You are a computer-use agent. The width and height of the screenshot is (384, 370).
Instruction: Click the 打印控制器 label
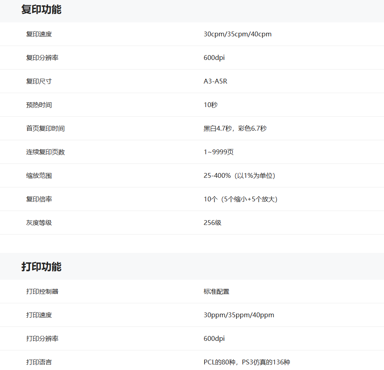point(42,292)
